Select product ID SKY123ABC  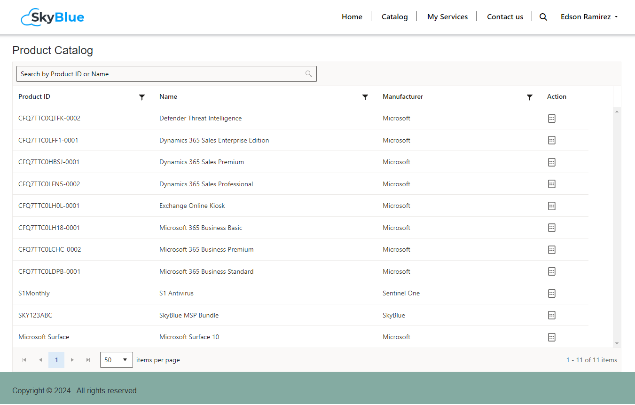(35, 315)
